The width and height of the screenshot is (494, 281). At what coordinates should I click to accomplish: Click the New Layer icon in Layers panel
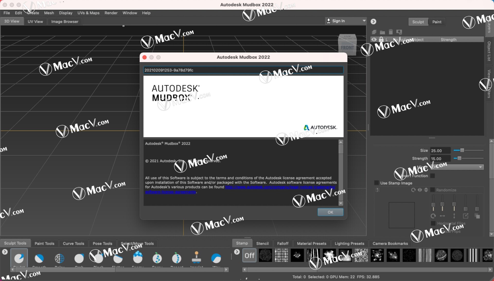tap(374, 32)
